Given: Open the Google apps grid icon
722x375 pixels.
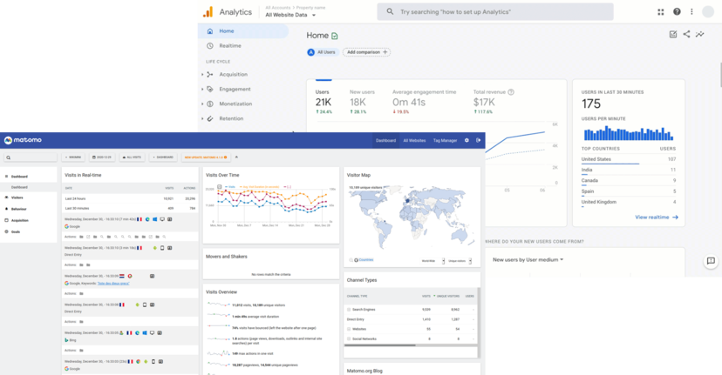Looking at the screenshot, I should [x=660, y=12].
